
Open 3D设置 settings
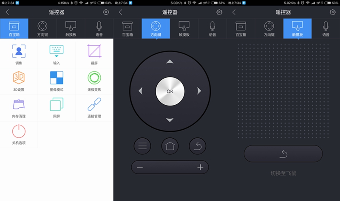pos(19,81)
